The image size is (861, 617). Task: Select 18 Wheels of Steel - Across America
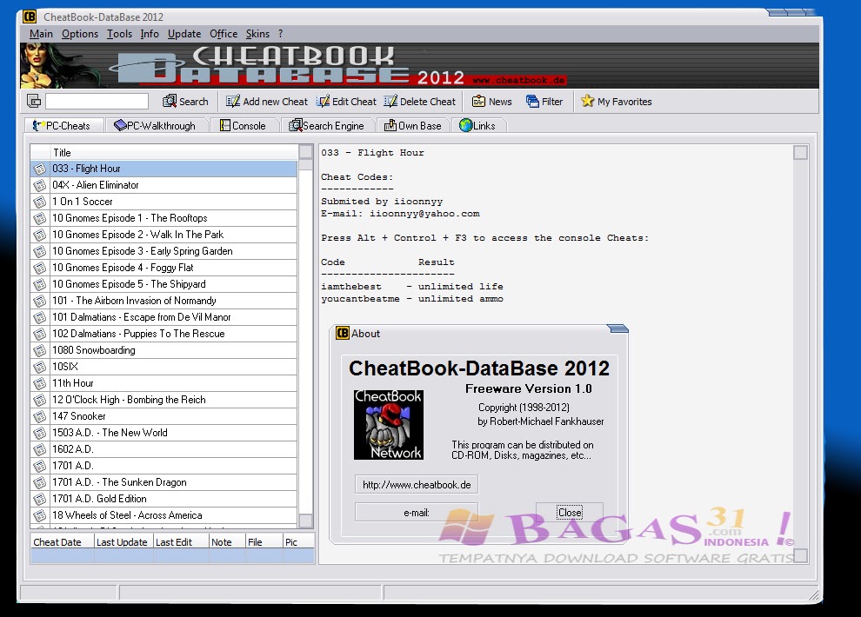pyautogui.click(x=164, y=515)
